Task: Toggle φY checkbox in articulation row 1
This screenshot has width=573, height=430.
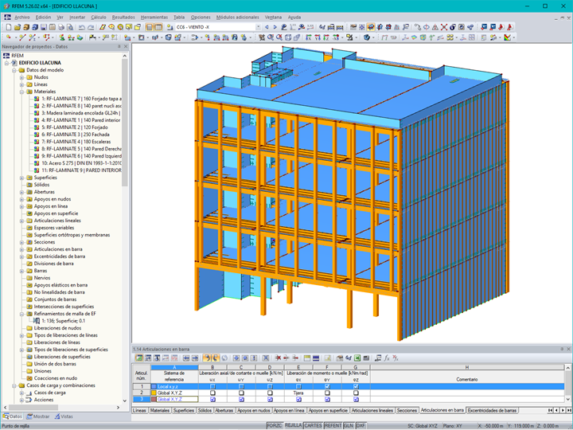Action: click(327, 386)
